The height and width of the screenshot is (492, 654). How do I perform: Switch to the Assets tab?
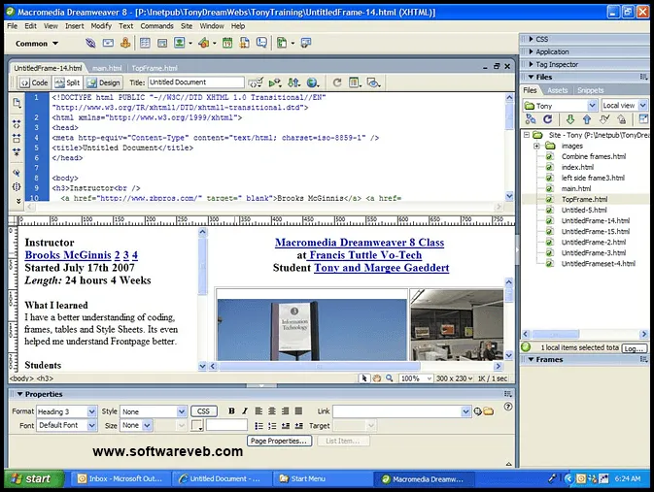click(x=557, y=90)
